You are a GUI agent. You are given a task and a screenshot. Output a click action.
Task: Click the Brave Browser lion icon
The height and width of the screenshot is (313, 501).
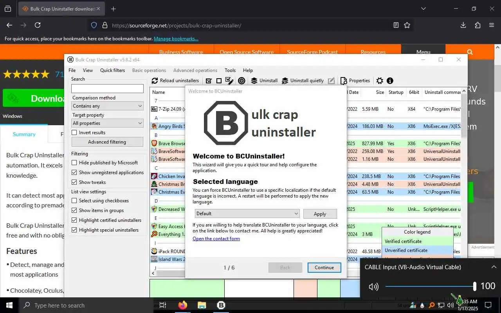pos(154,144)
